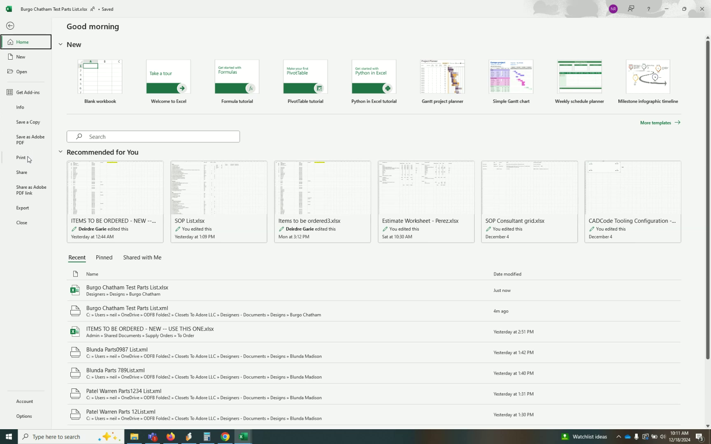Click the battery tray icon
The image size is (711, 444).
coord(654,437)
